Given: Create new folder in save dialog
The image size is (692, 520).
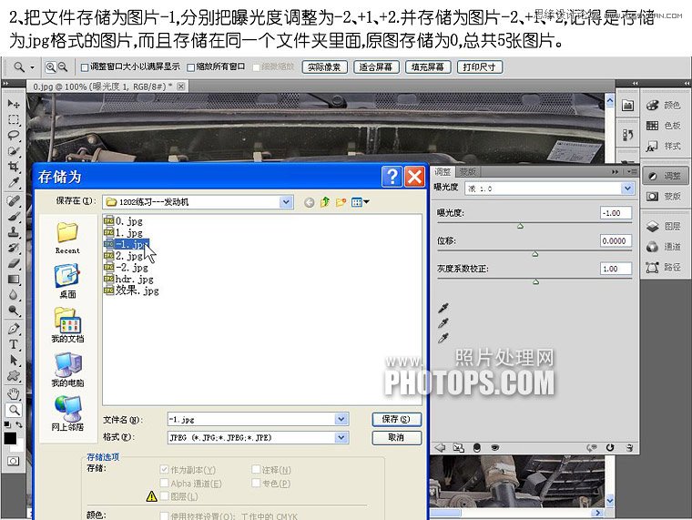Looking at the screenshot, I should (341, 202).
